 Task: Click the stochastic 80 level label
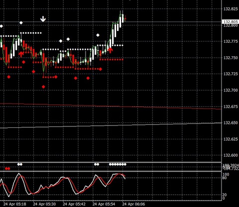pos(225,178)
